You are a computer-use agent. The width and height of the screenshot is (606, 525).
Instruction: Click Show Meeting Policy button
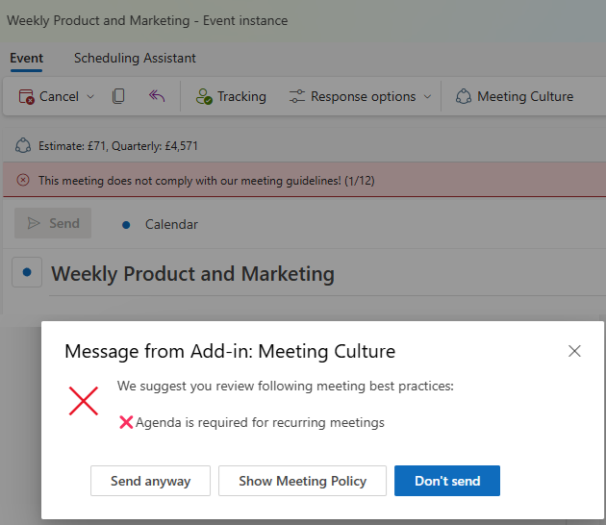click(x=302, y=481)
